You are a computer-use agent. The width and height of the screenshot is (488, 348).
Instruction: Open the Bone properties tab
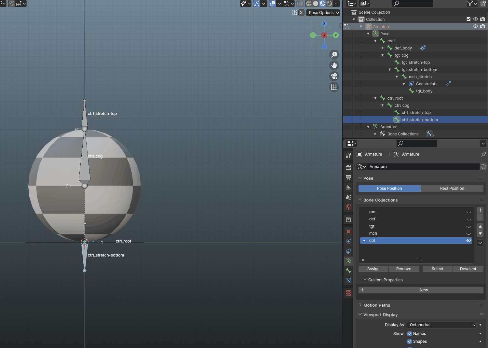[x=348, y=271]
